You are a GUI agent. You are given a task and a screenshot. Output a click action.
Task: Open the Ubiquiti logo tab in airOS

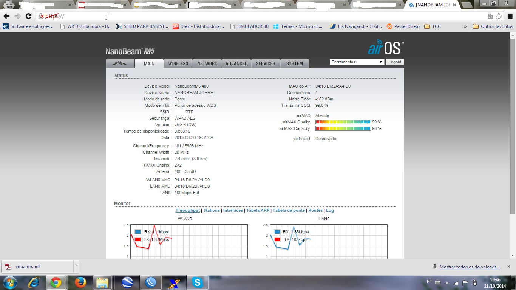tap(120, 63)
